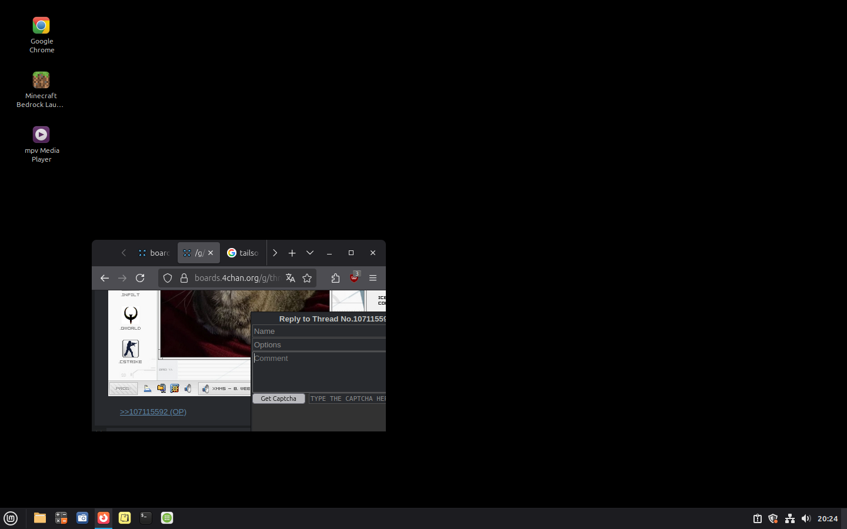Screen dimensions: 847x529
Task: Open a new browser tab
Action: pyautogui.click(x=292, y=253)
